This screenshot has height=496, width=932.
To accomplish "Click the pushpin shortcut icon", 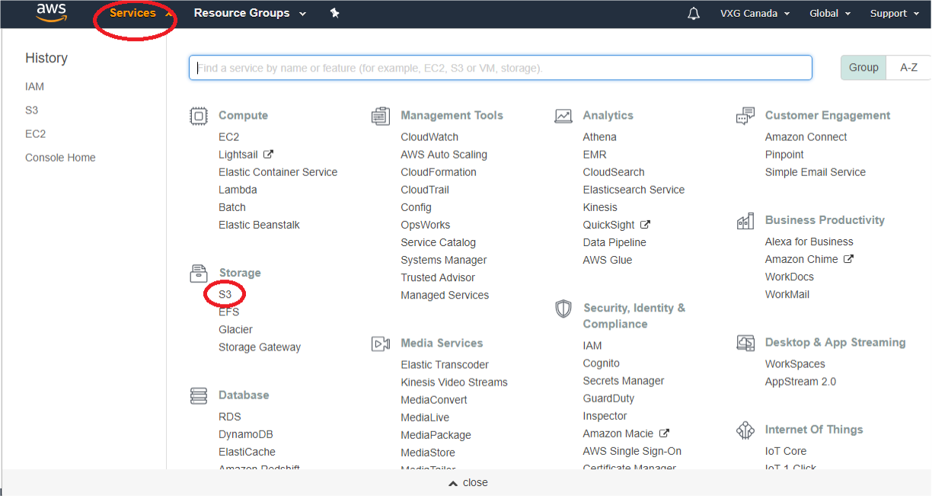I will 334,13.
